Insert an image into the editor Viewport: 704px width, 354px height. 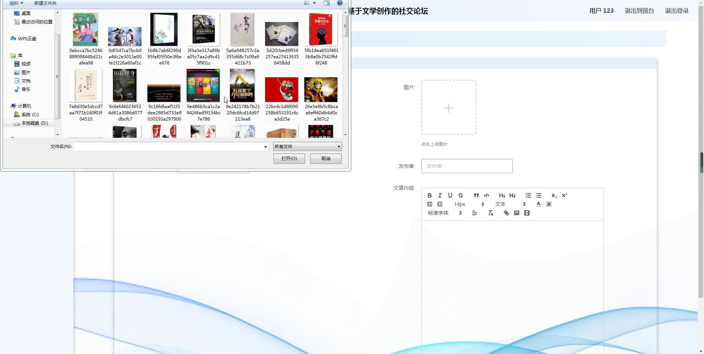pyautogui.click(x=516, y=213)
